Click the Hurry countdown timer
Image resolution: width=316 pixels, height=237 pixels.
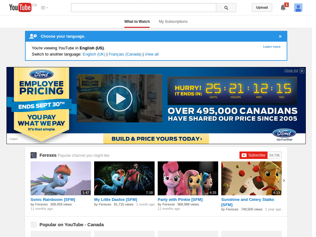click(x=232, y=91)
